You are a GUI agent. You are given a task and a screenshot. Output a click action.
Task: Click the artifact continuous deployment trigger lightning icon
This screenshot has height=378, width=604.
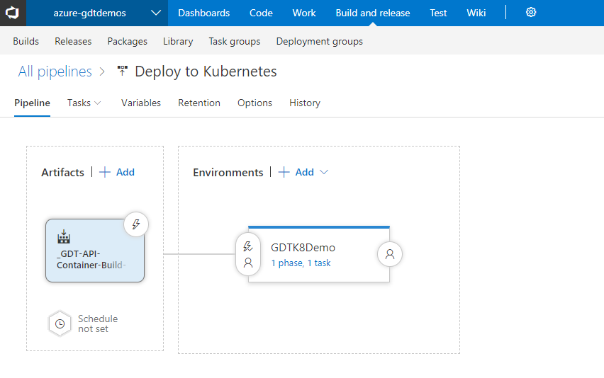click(x=136, y=224)
